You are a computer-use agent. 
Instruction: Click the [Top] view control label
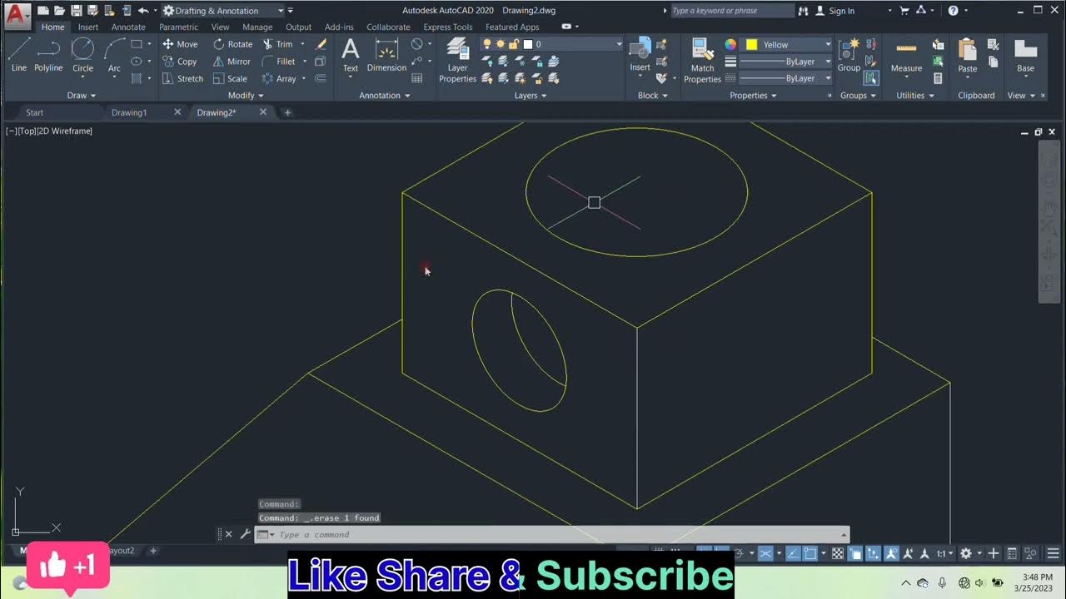point(26,131)
